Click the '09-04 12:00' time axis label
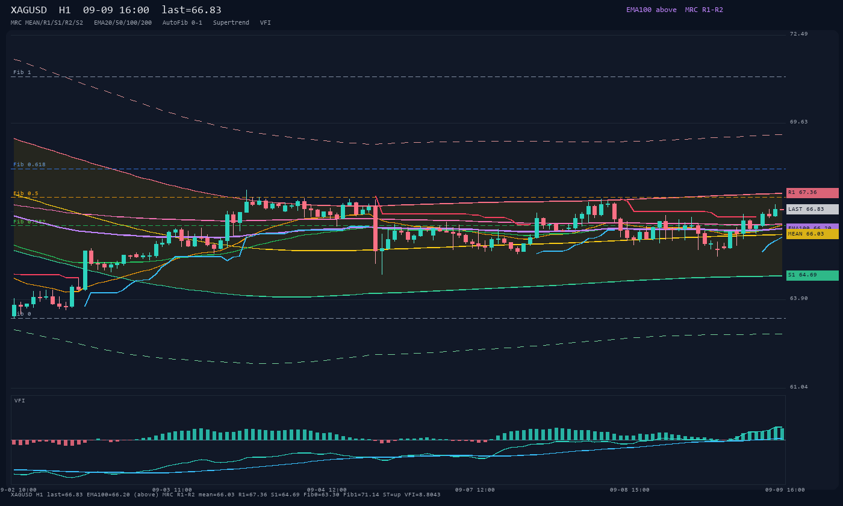This screenshot has width=843, height=506. (327, 490)
